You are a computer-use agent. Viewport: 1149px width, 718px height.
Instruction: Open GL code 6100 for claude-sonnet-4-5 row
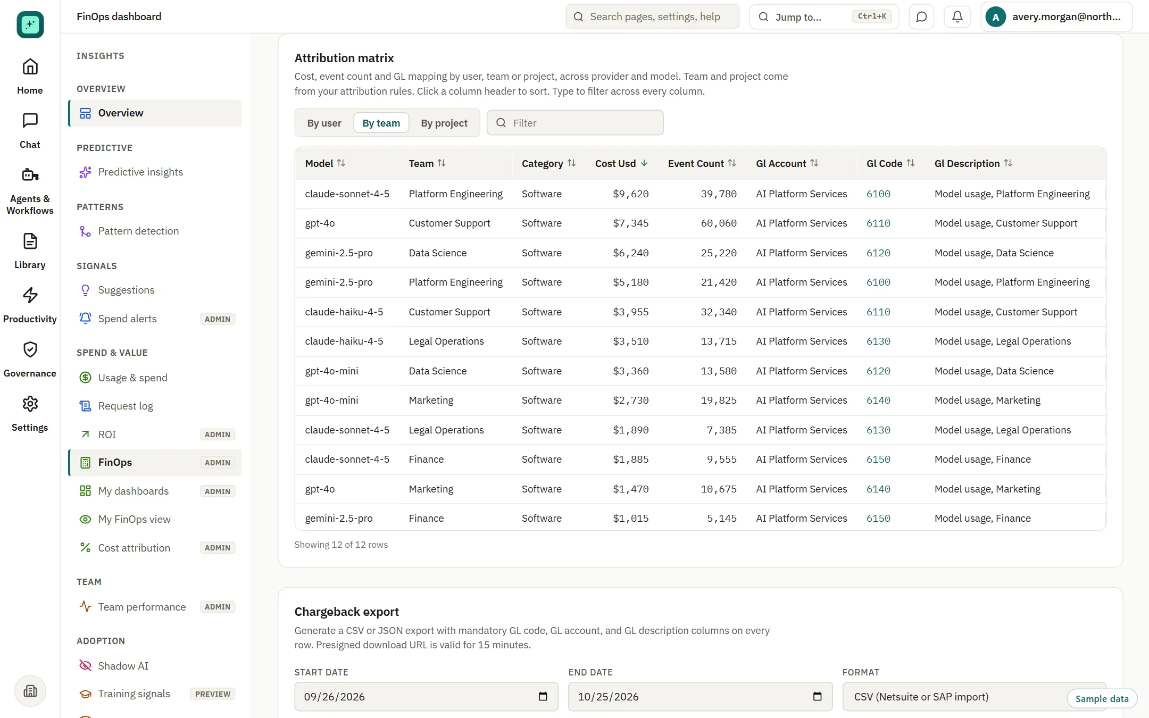[x=878, y=194]
